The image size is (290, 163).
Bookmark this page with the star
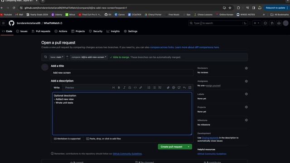230,8
